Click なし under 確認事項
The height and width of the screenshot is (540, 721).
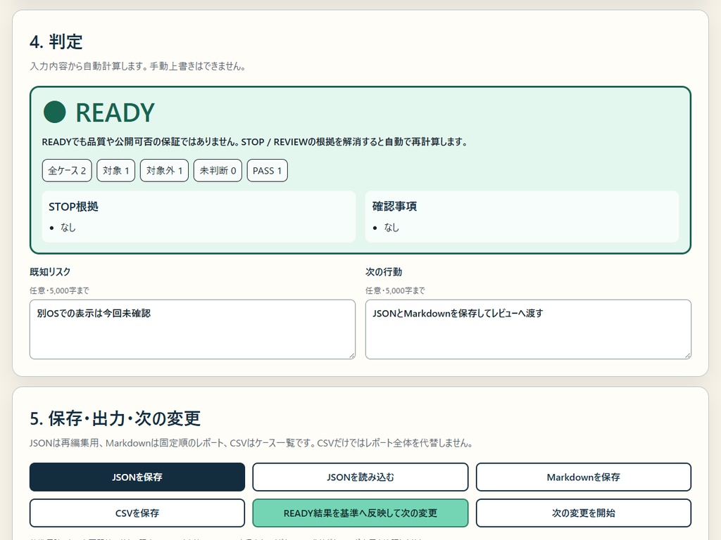pyautogui.click(x=391, y=227)
